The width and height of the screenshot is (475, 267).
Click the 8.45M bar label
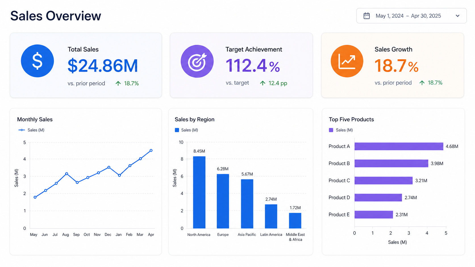click(199, 151)
